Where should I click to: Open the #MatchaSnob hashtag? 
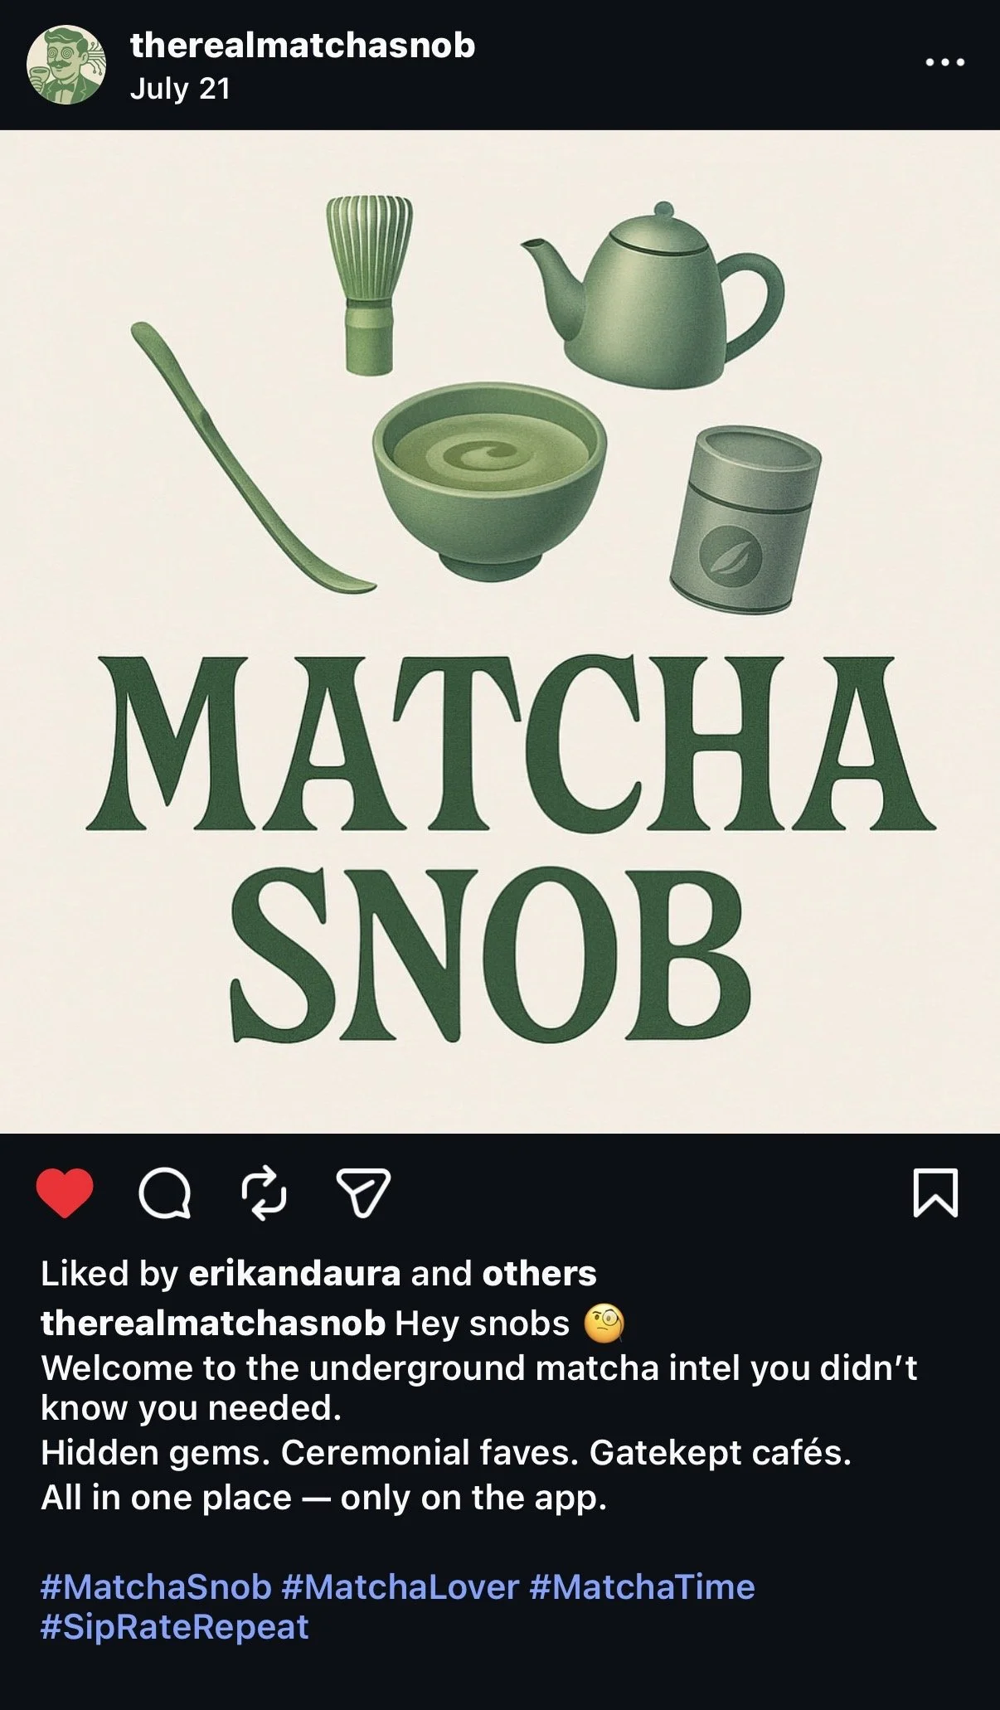pos(156,1586)
